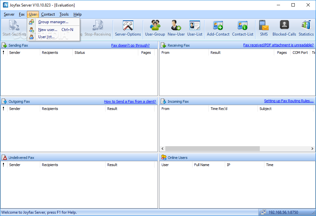Click Incoming Fax scrollbar left arrow

162,148
